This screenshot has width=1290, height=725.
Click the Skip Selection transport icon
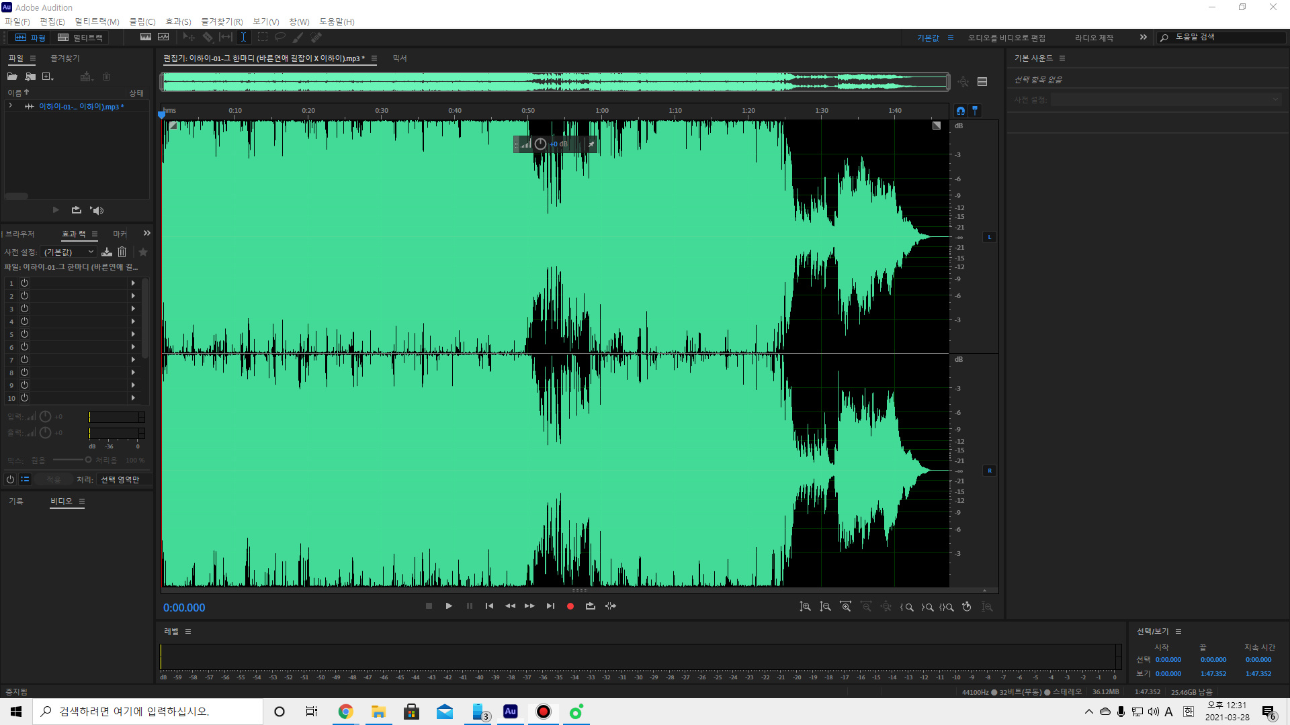tap(610, 606)
